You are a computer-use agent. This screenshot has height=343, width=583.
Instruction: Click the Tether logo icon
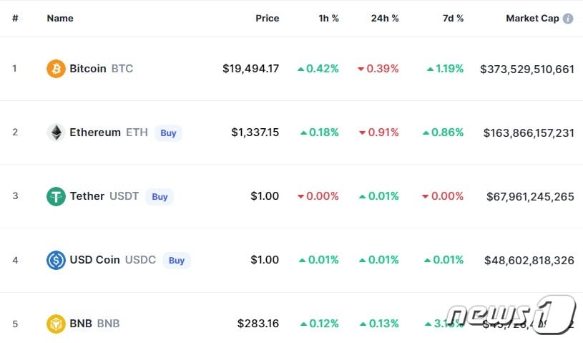pos(56,196)
